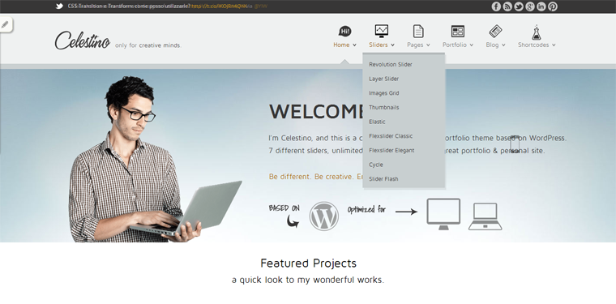Open the Shortcodes dropdown chevron

554,45
